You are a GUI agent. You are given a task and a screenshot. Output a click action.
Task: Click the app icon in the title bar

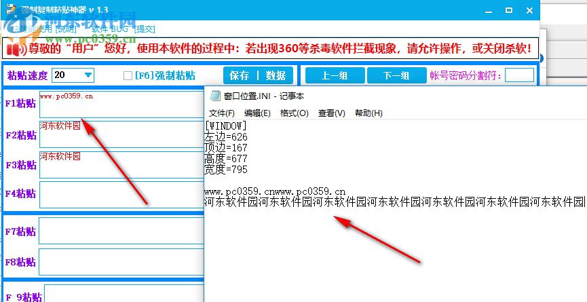click(13, 10)
